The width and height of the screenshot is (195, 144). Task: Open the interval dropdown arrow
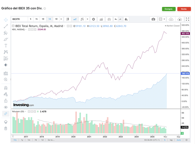coord(61,19)
